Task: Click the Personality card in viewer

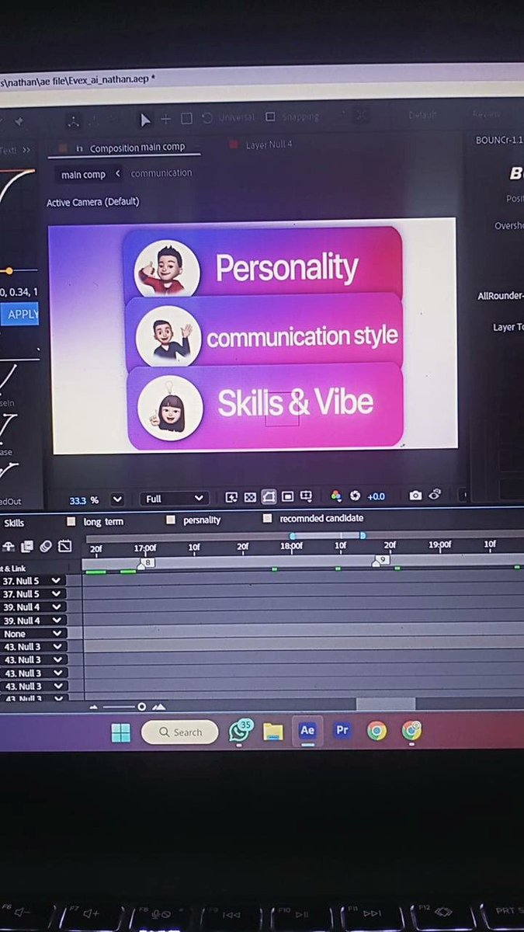Action: click(x=262, y=263)
